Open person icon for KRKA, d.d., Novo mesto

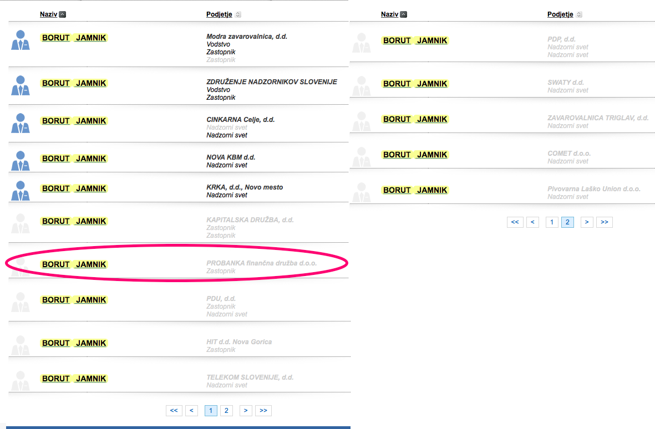point(21,191)
